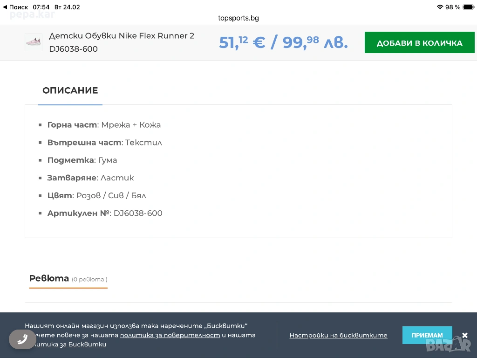Open the pink sneaker product thumbnail
The width and height of the screenshot is (477, 358).
pos(34,42)
